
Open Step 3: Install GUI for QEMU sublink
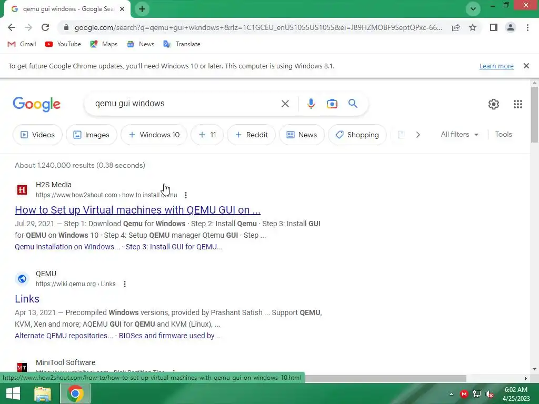point(174,247)
